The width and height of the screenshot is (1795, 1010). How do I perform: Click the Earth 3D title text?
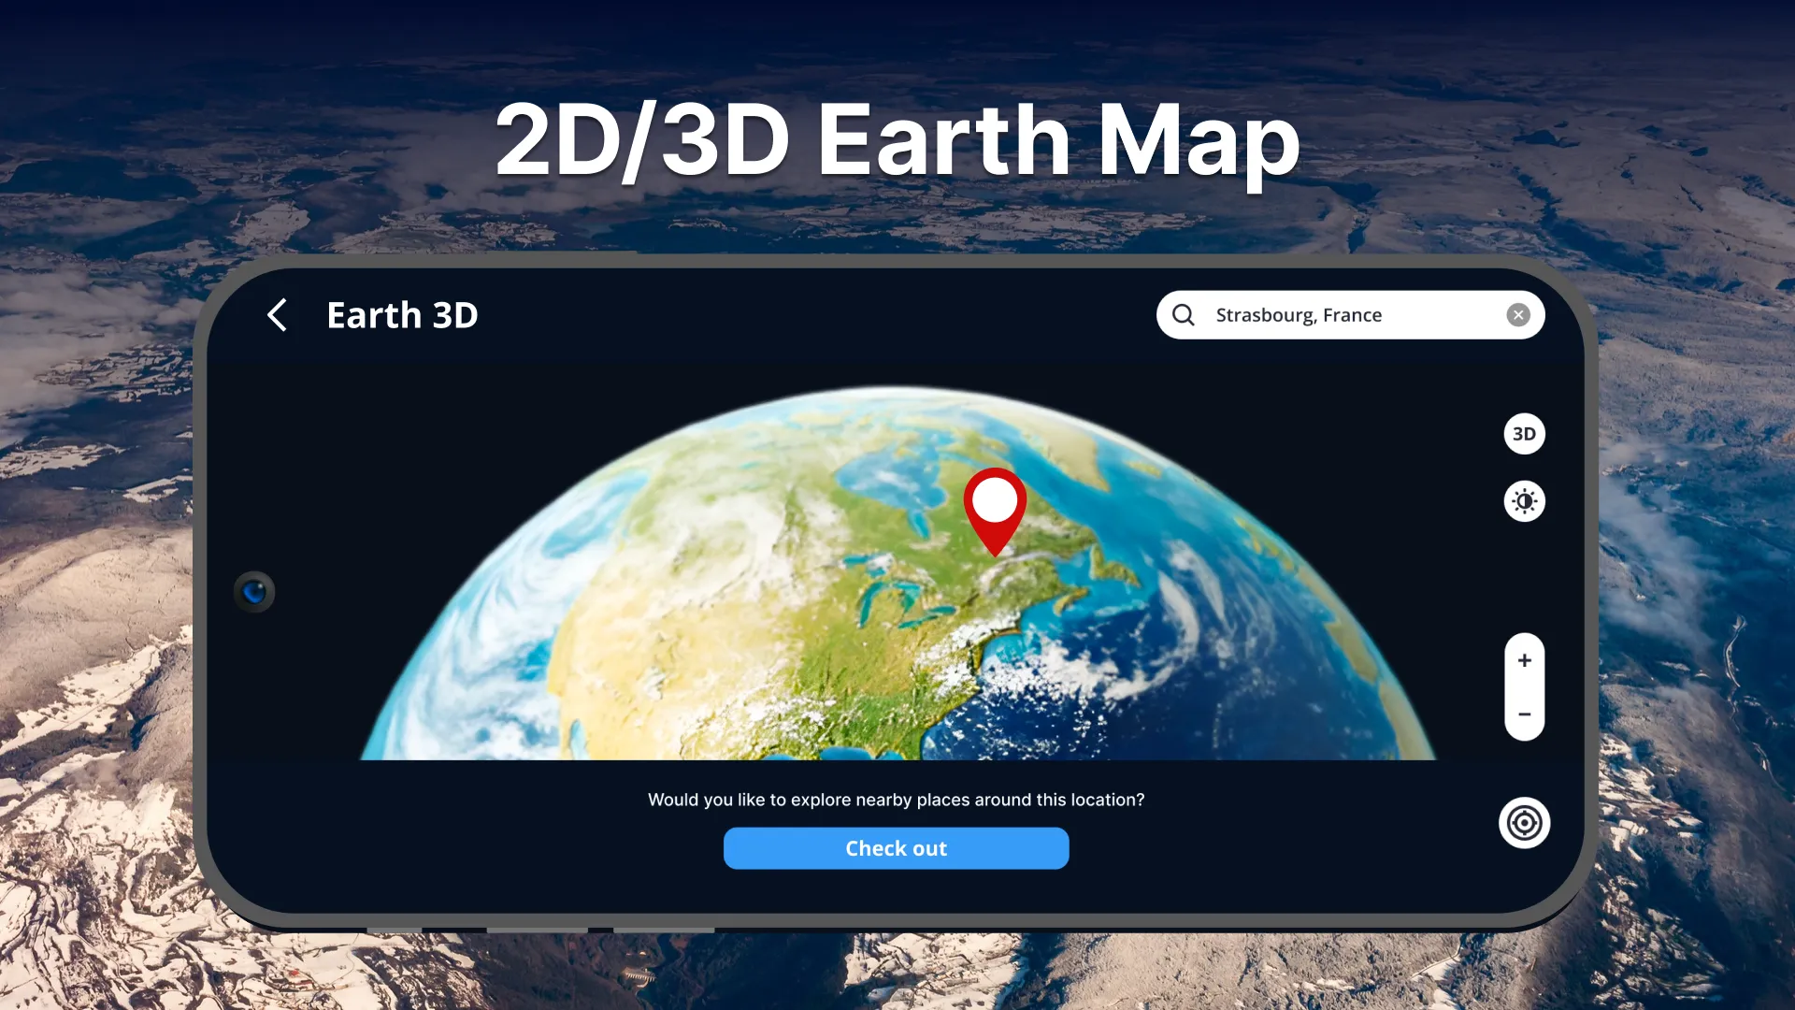click(402, 315)
